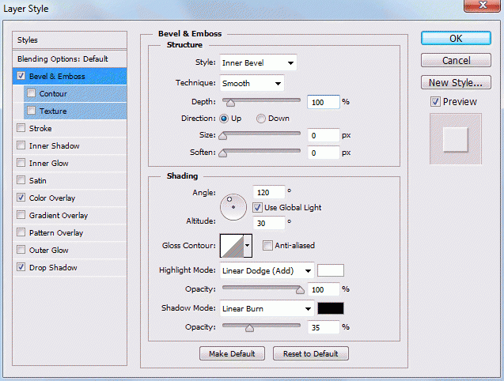Open the white highlight color swatch
504x381 pixels.
coord(331,270)
